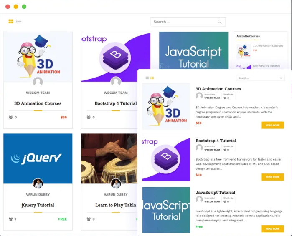
Task: Select list view icon in front panel
Action: point(152,78)
